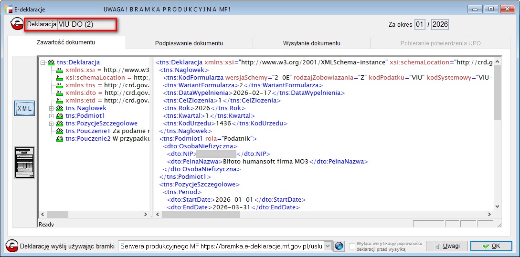Expand the tns:Naglowek tree node
This screenshot has width=520, height=257.
51,108
